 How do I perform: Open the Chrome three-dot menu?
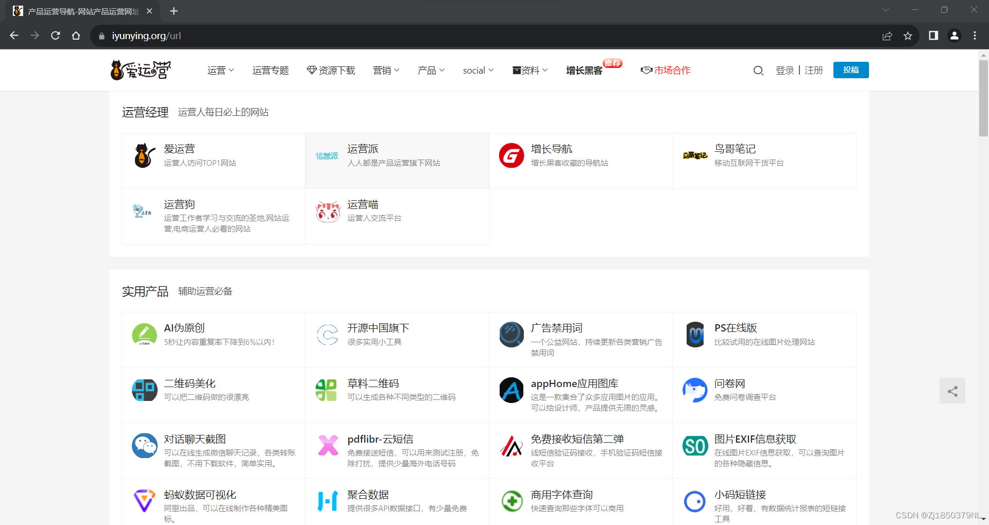point(975,36)
